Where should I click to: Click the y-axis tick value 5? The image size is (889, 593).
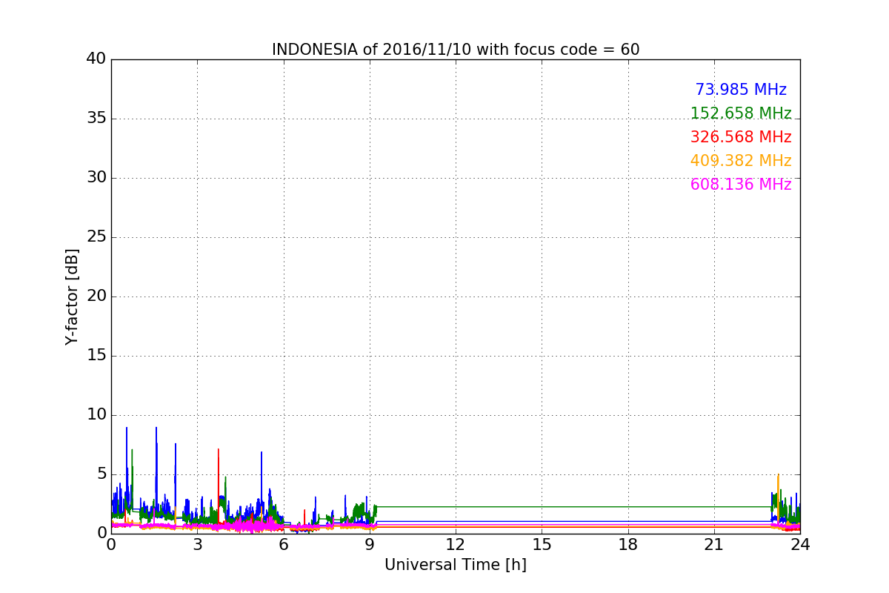101,474
